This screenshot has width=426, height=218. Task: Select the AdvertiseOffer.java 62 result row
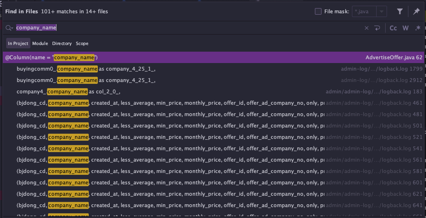coord(213,57)
